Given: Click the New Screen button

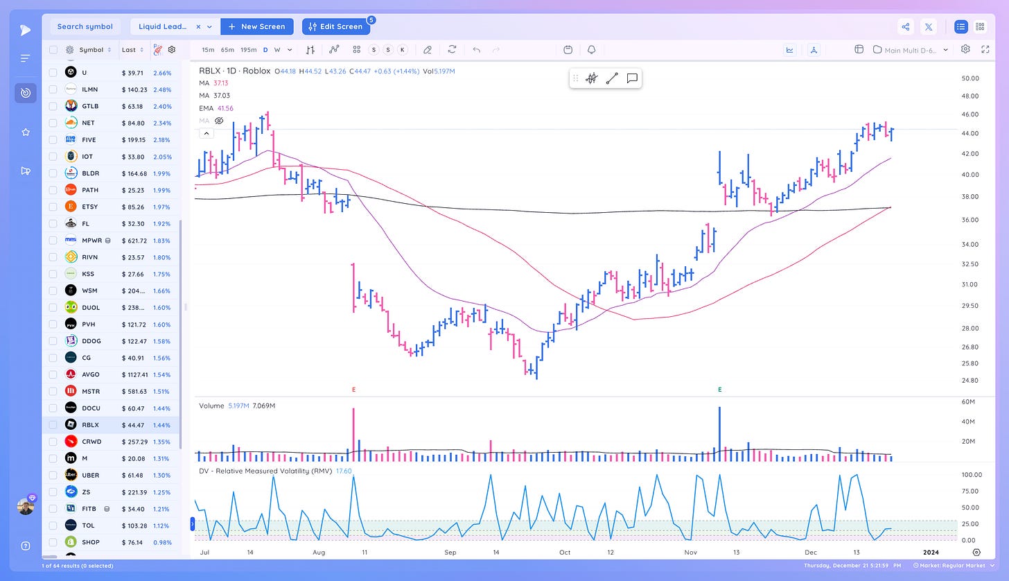Looking at the screenshot, I should tap(257, 26).
